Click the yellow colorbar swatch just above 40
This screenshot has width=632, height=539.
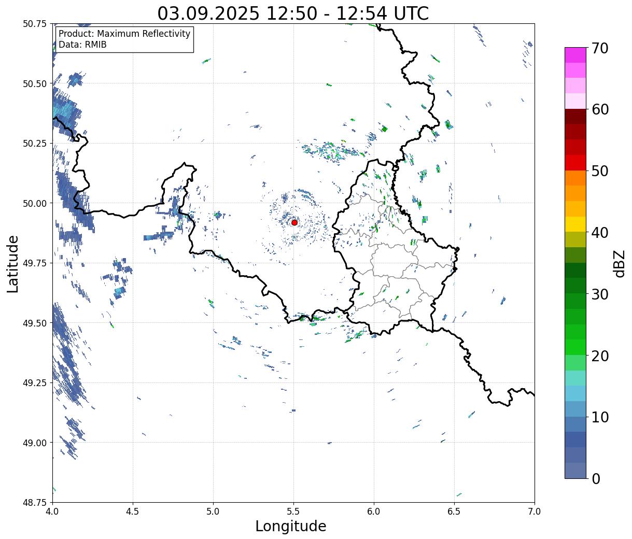point(575,224)
